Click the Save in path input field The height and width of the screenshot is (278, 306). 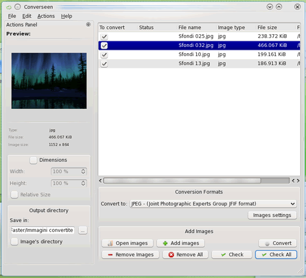pyautogui.click(x=43, y=231)
